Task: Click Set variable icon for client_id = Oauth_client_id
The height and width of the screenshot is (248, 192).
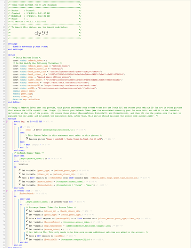Action: click(x=27, y=210)
